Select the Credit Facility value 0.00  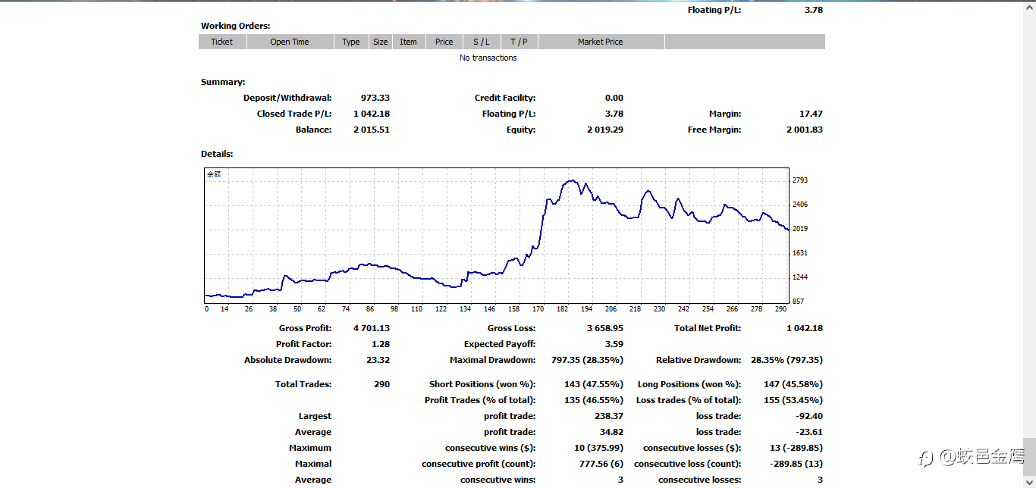coord(614,98)
